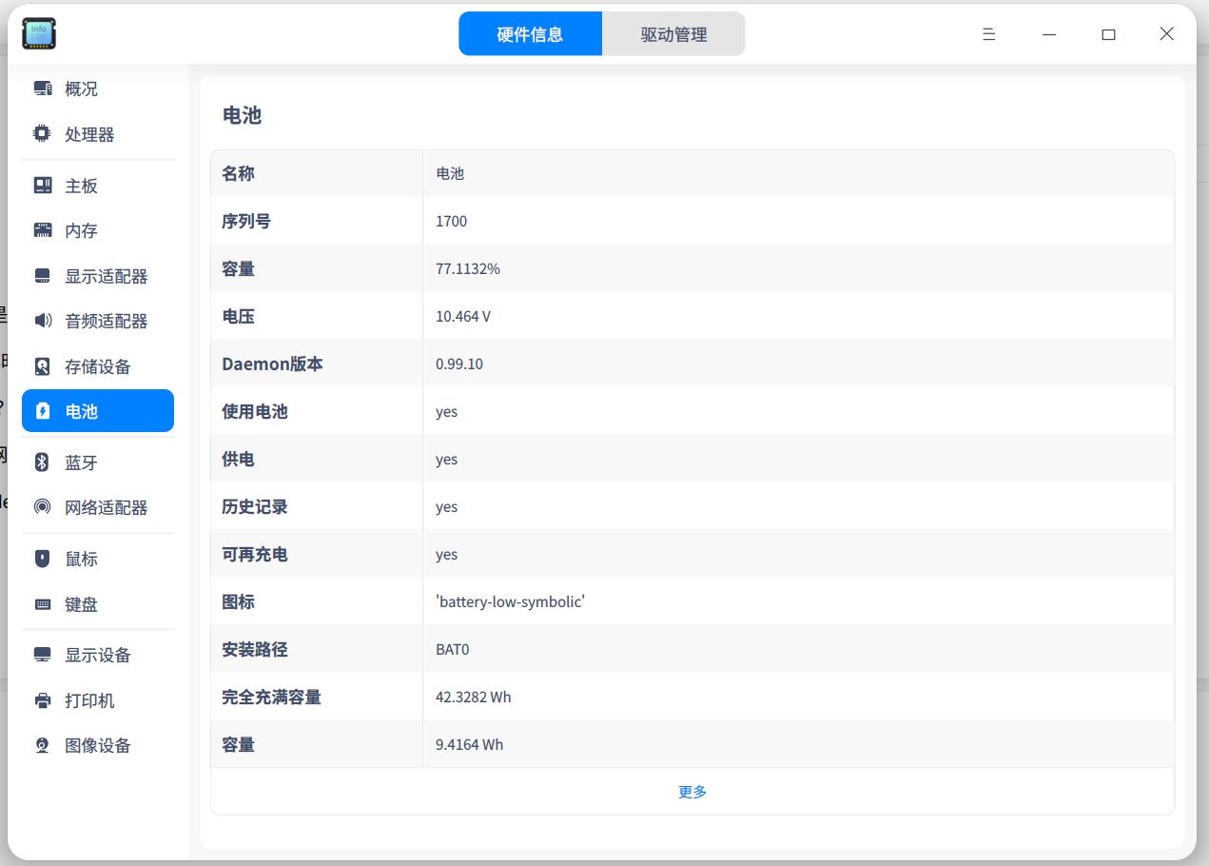Click the app logo in the titlebar
This screenshot has height=866, width=1209.
click(39, 33)
